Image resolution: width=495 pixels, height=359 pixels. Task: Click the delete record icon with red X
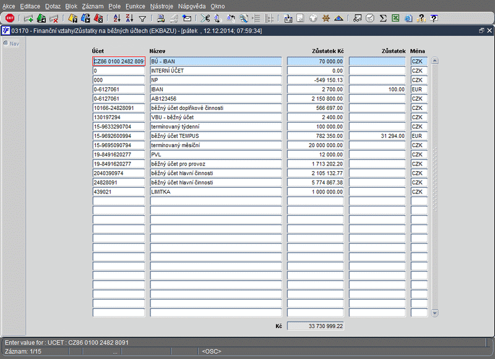coord(54,19)
